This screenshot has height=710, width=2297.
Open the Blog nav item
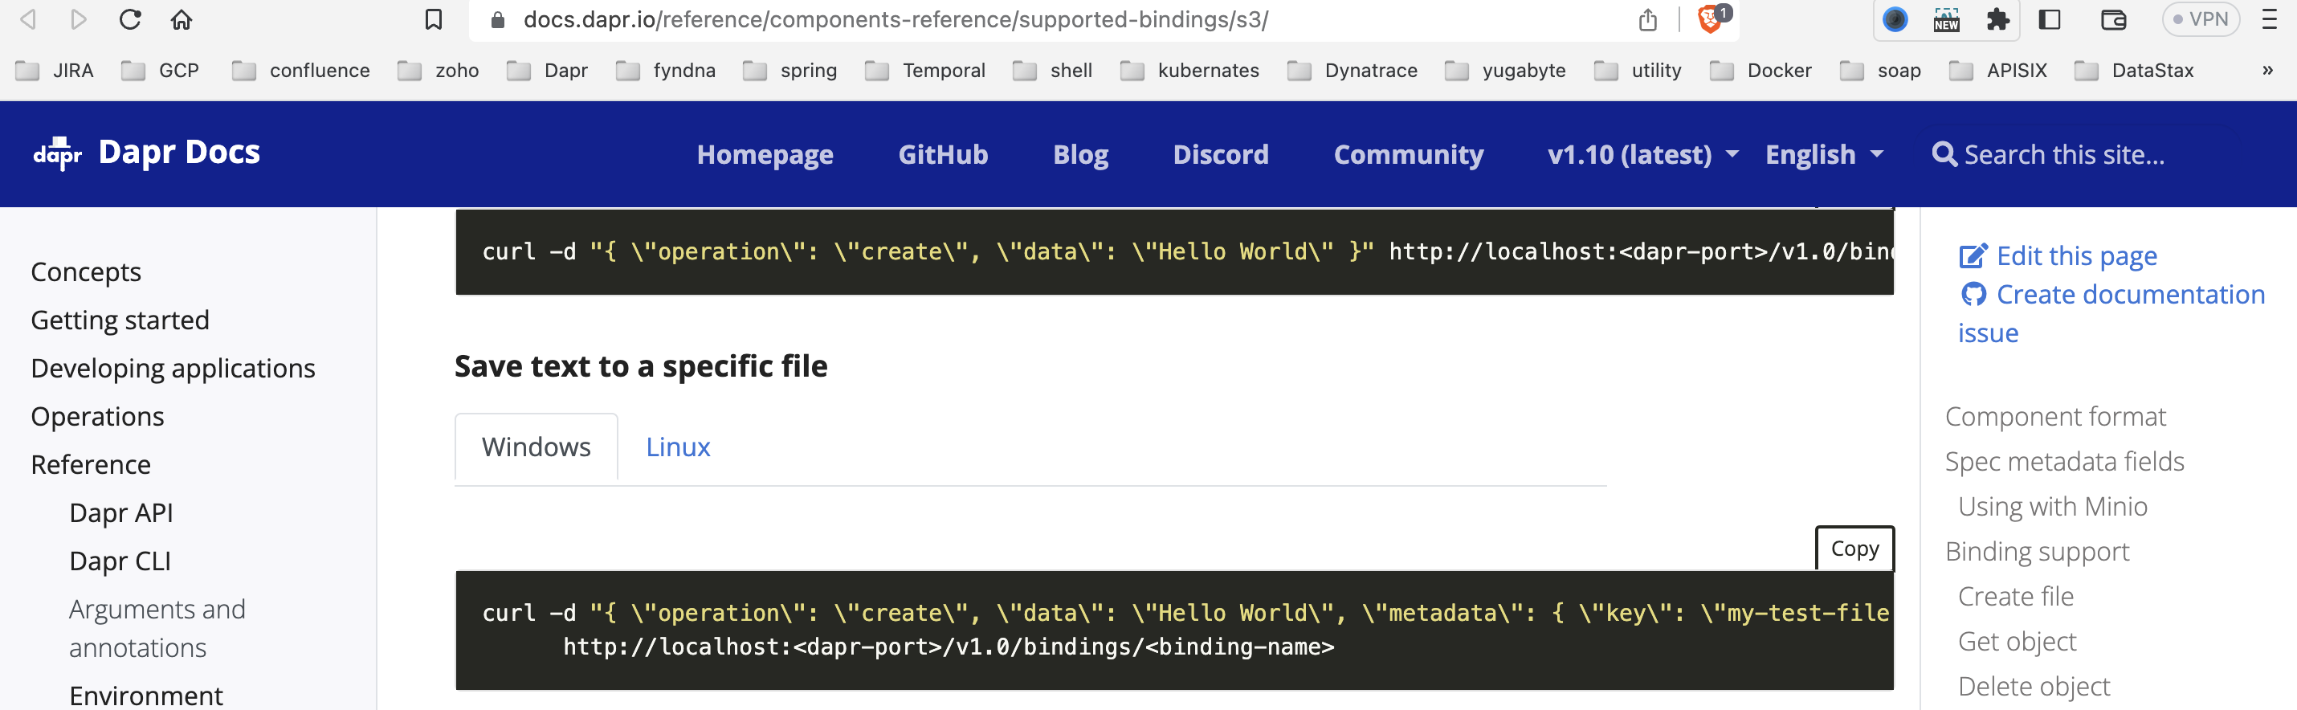tap(1081, 154)
